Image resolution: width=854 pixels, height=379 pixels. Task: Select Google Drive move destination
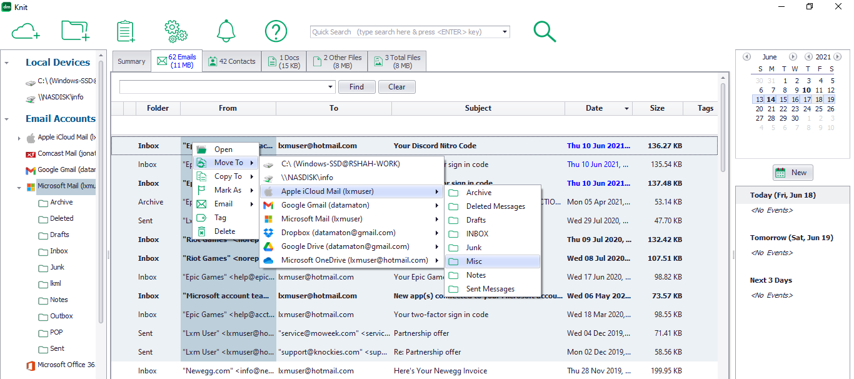[x=351, y=246]
